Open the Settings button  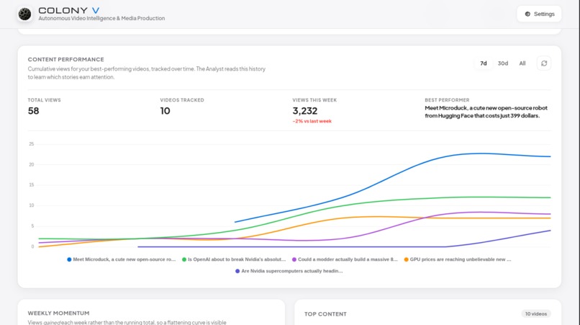tap(539, 14)
